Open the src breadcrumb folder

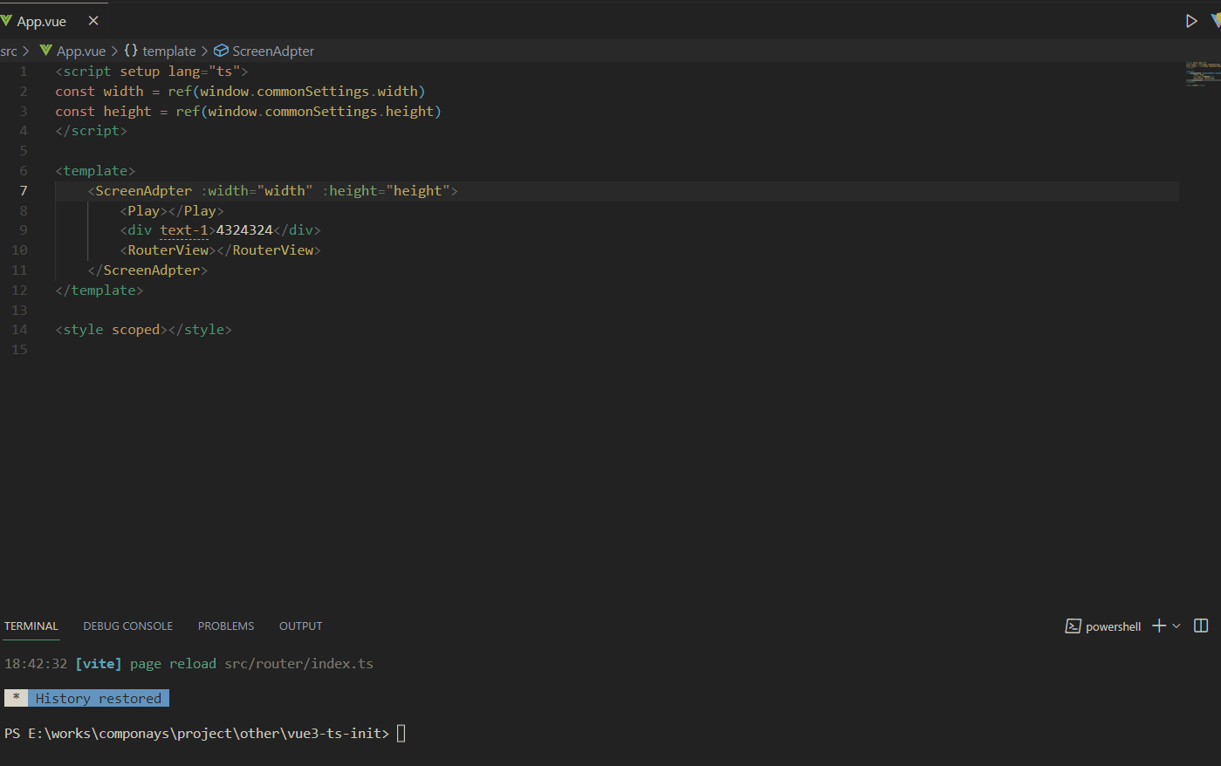point(9,51)
